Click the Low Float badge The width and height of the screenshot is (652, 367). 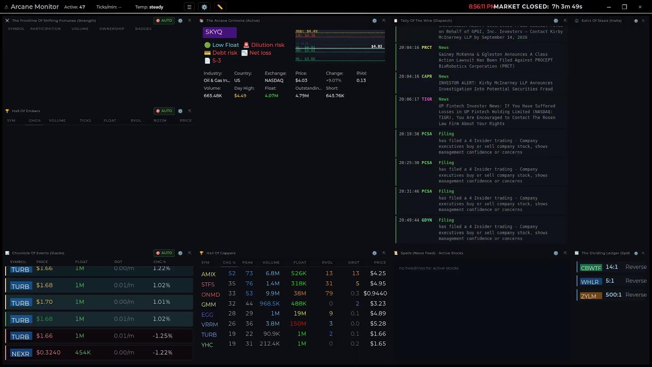[222, 45]
